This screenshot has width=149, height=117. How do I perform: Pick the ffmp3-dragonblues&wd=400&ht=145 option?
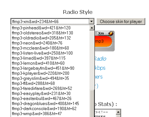coord(50,103)
